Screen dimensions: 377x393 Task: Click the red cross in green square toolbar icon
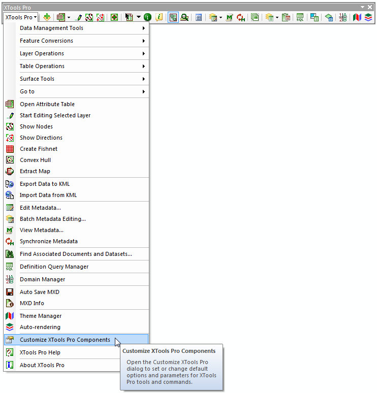point(114,17)
